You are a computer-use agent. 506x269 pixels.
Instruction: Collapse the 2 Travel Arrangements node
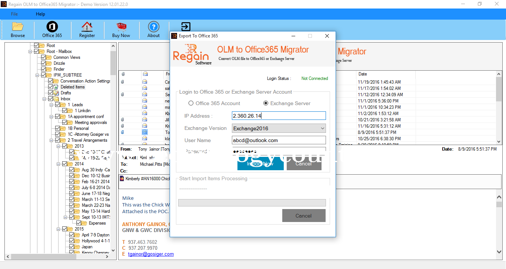pos(51,140)
